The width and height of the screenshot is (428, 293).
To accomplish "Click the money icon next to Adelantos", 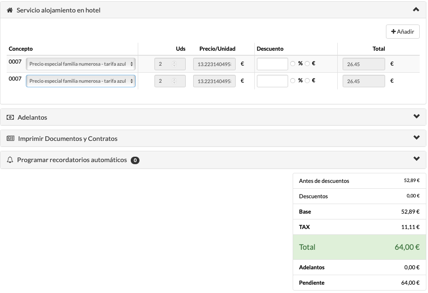I will [x=10, y=118].
